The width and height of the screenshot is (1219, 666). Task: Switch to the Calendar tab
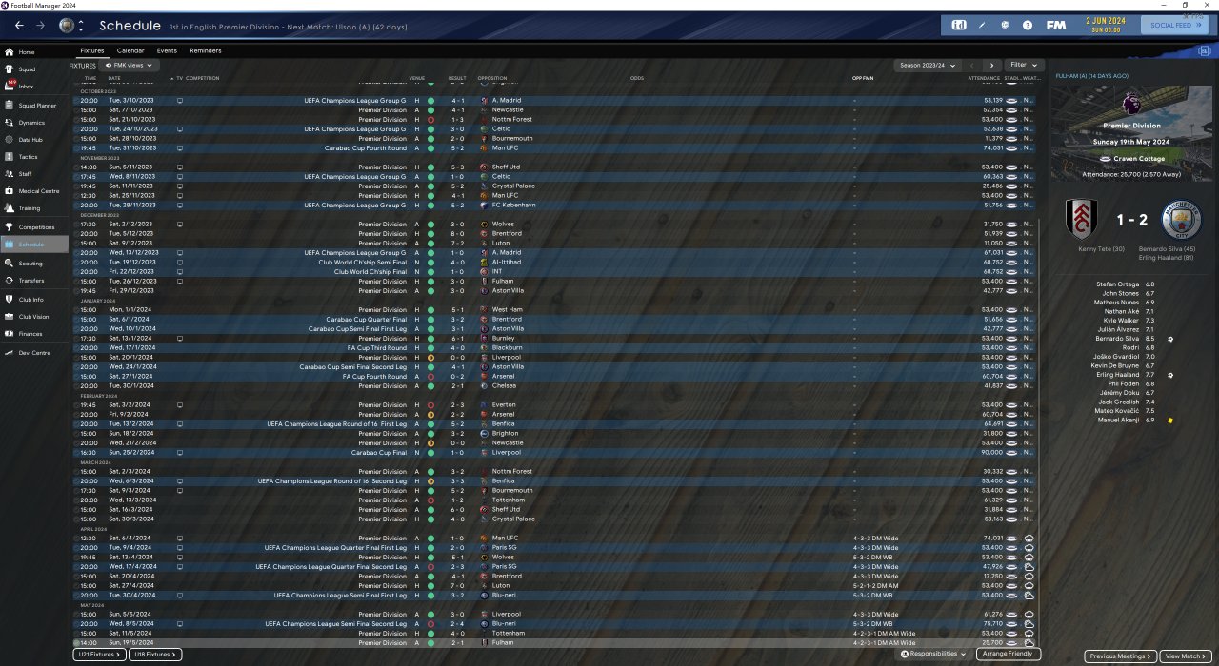(130, 50)
